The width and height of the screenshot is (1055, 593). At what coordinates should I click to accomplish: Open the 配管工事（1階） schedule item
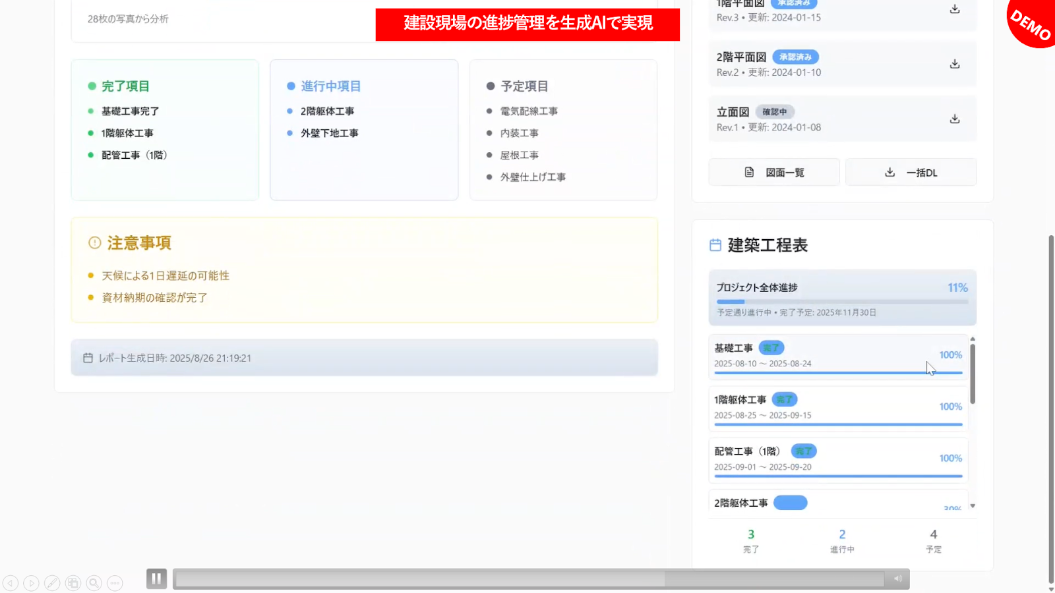[x=837, y=459]
